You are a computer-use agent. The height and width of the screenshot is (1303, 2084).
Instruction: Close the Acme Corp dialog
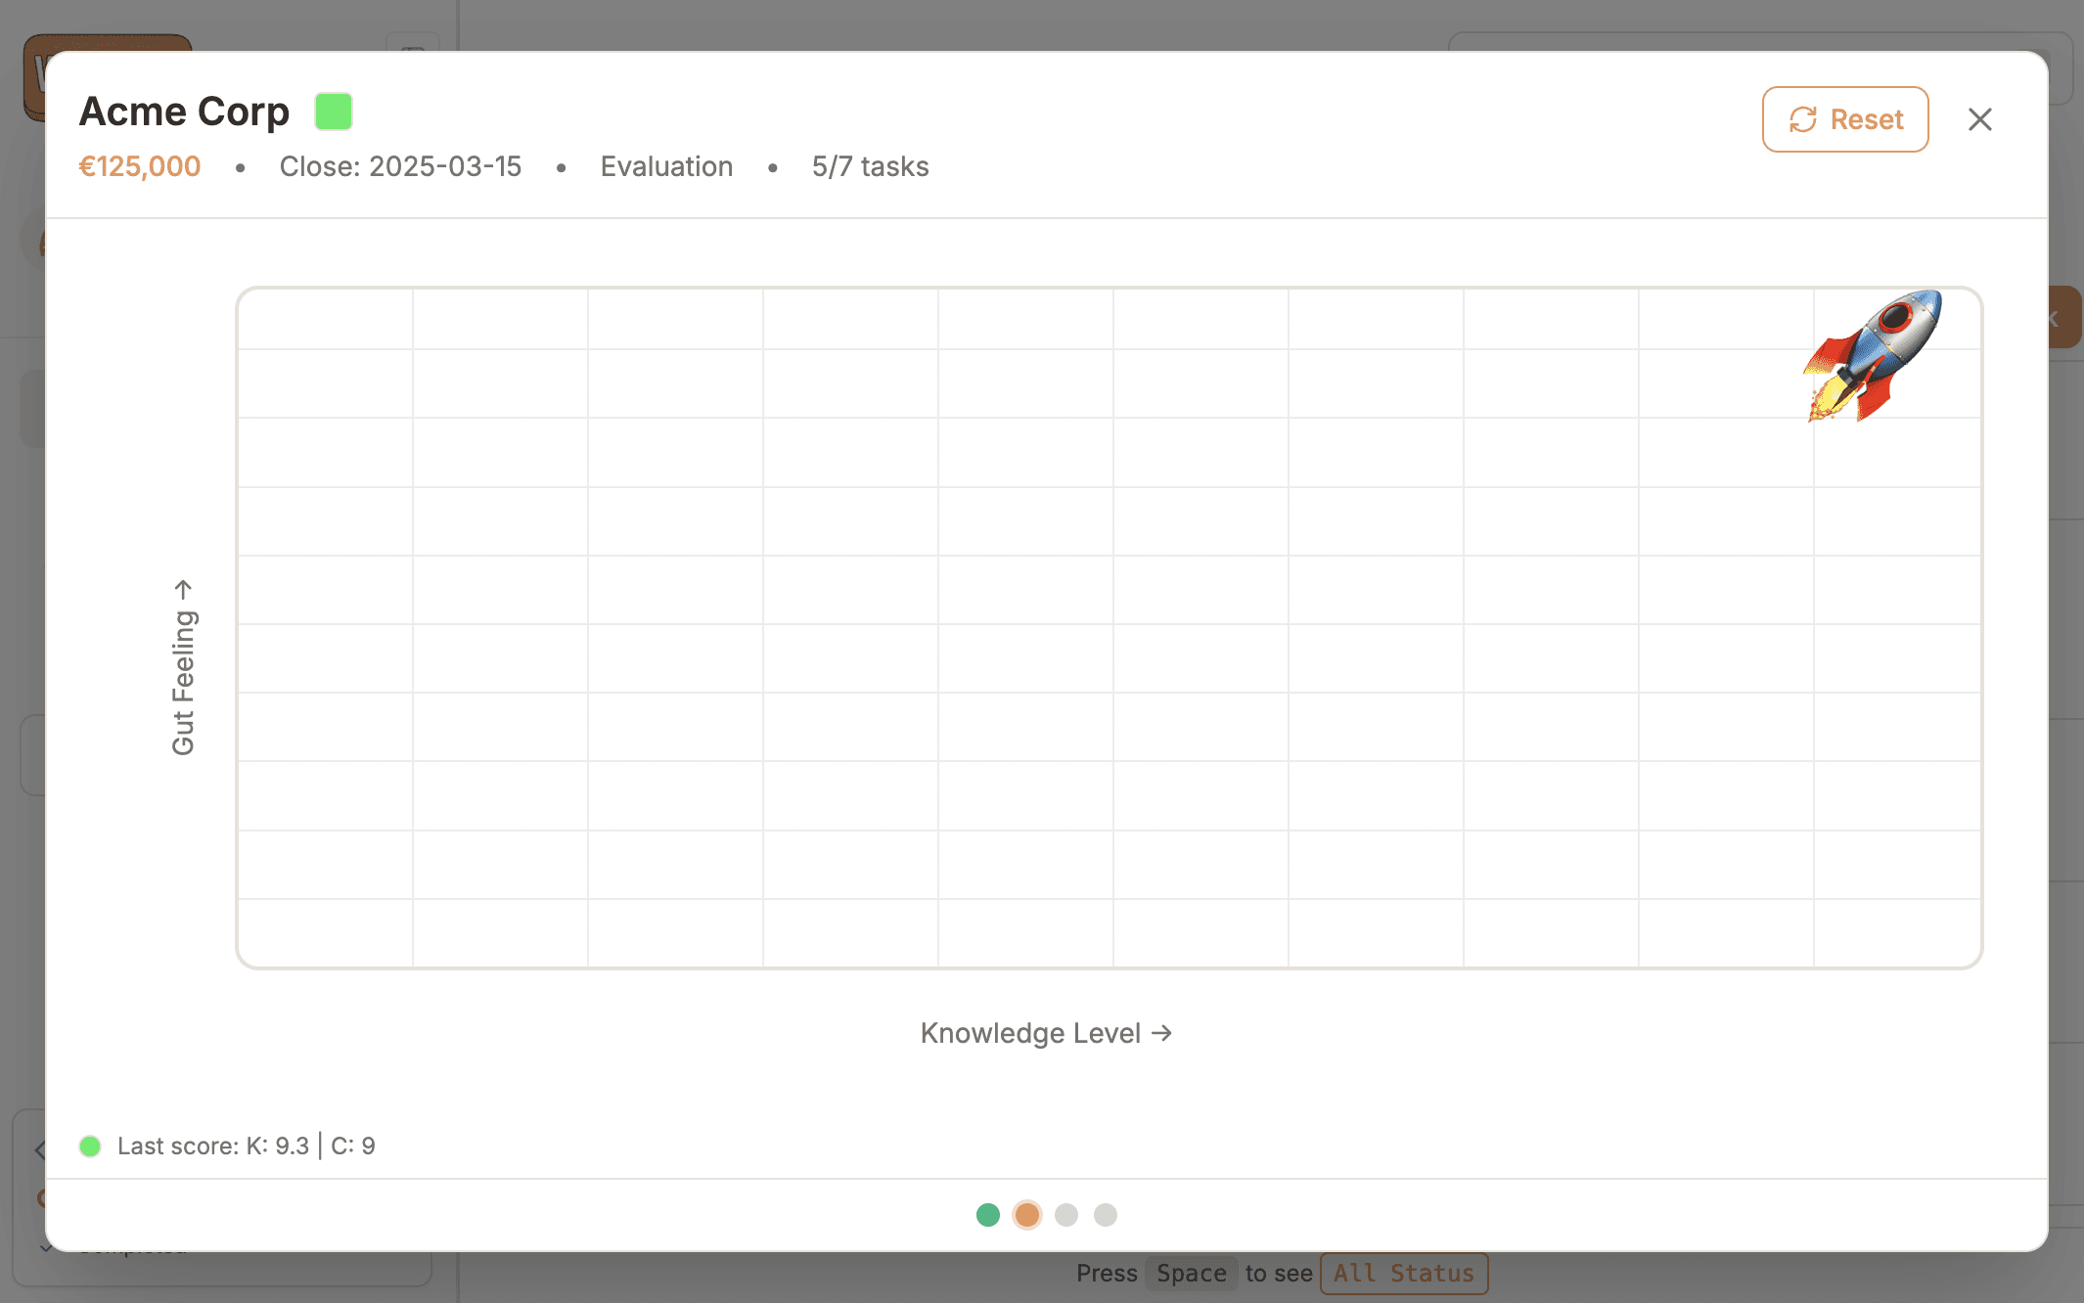[1979, 119]
